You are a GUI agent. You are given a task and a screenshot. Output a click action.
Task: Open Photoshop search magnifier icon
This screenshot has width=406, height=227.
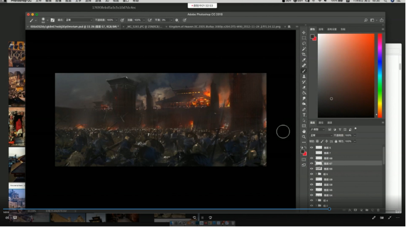pyautogui.click(x=366, y=20)
